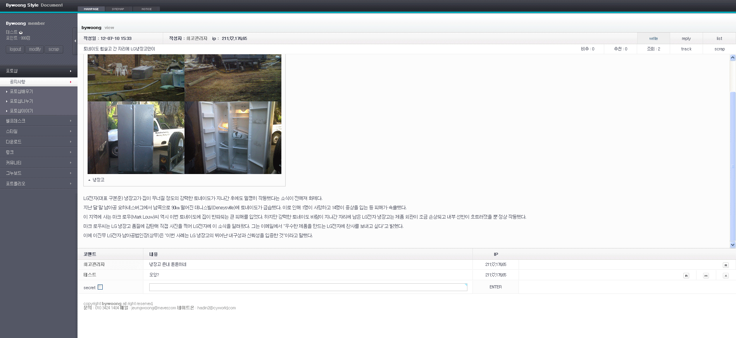Expand the 스타일 sidebar section
736x338 pixels.
click(x=39, y=131)
